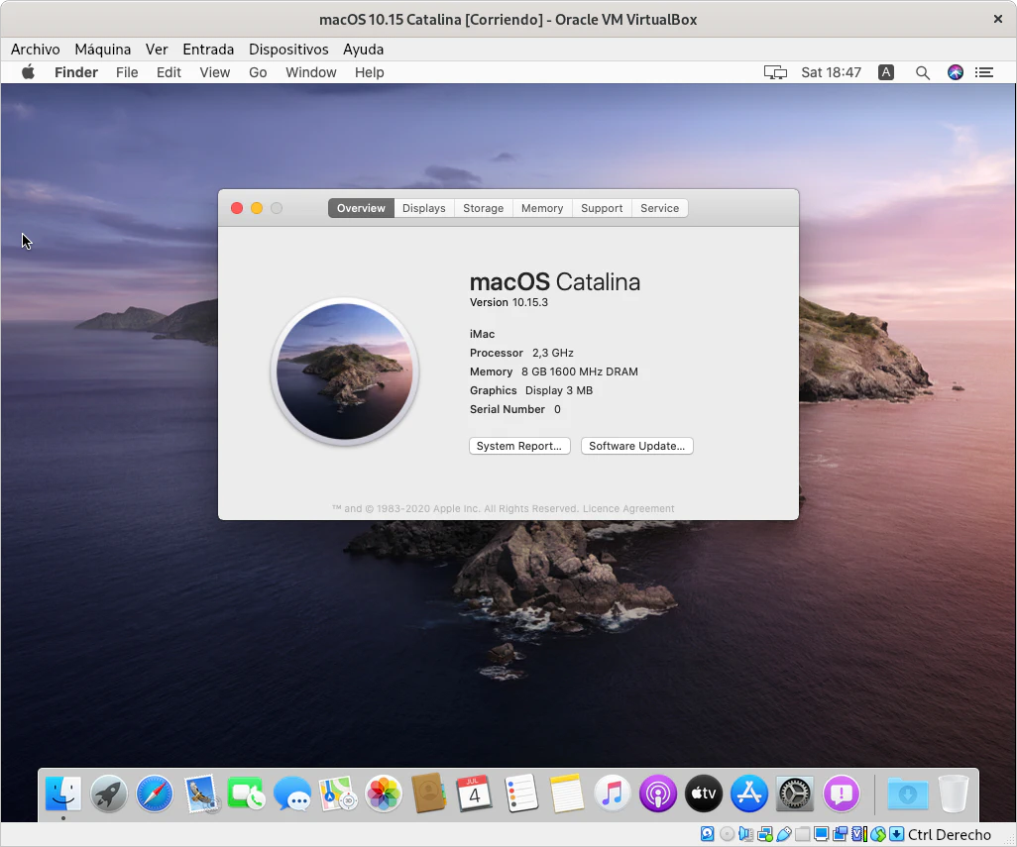Click the Software Update... button

pyautogui.click(x=636, y=446)
